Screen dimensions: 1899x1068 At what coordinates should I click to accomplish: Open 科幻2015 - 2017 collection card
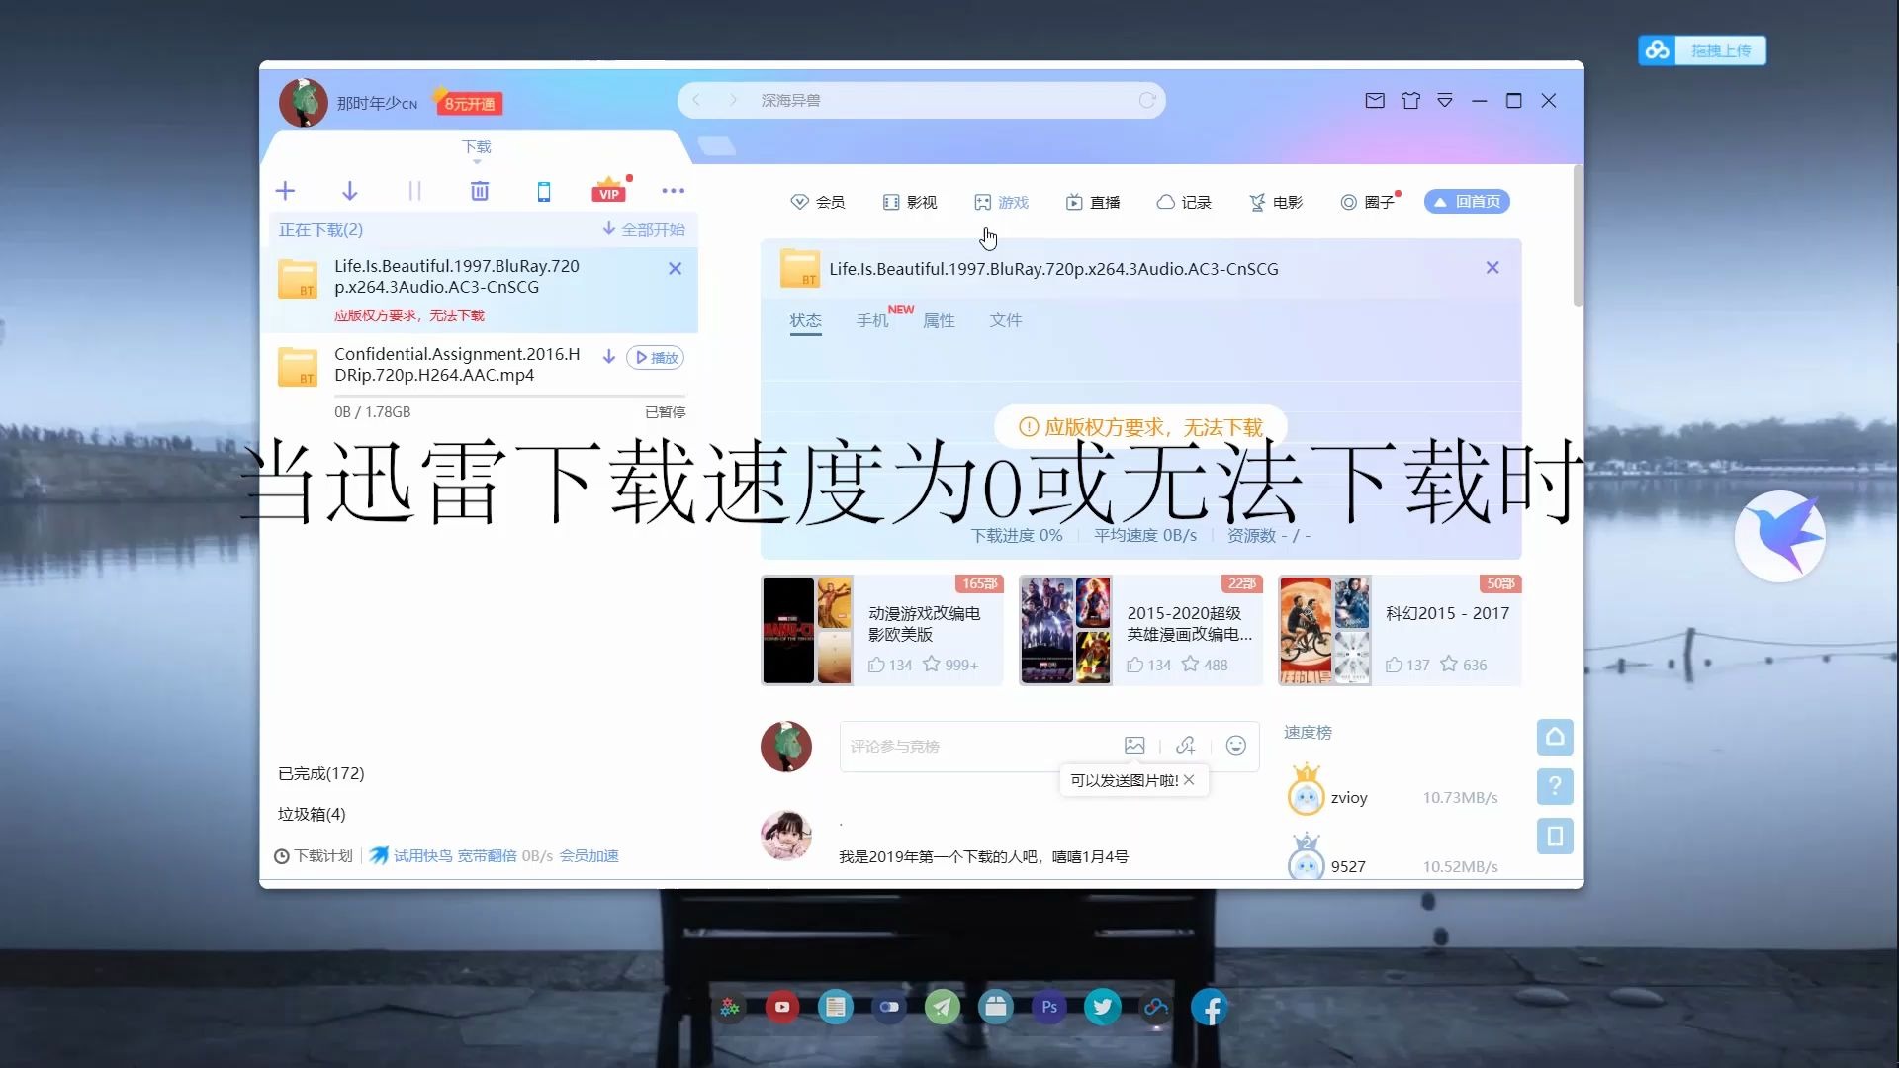pyautogui.click(x=1400, y=630)
